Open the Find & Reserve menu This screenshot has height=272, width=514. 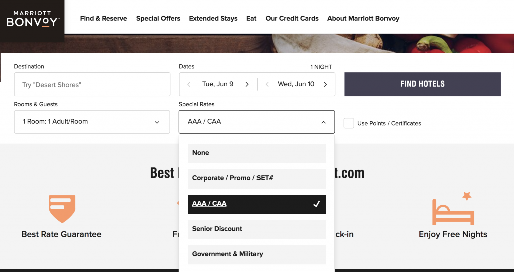click(103, 19)
